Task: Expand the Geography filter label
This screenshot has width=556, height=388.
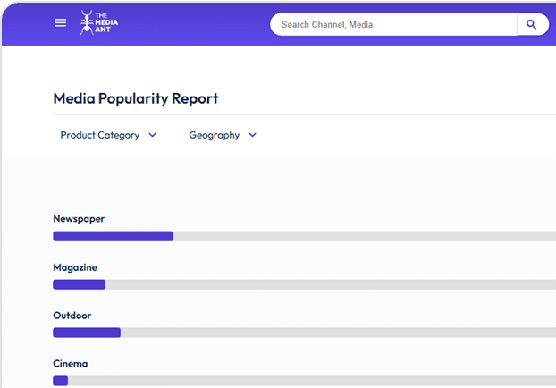Action: click(214, 135)
